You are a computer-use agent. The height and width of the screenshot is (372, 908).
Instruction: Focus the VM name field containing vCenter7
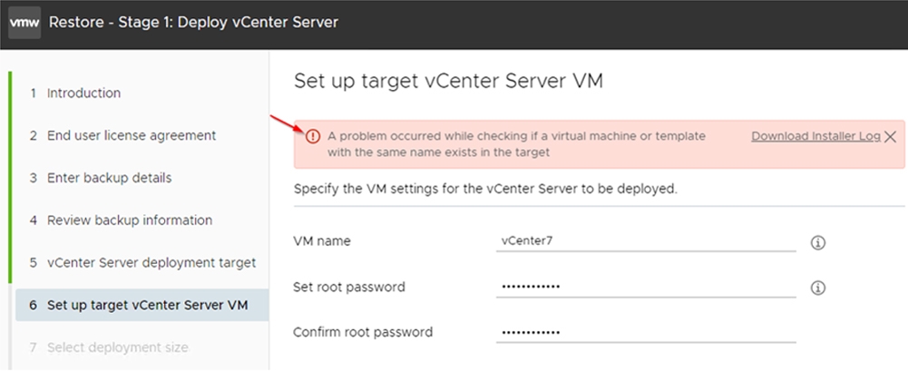pyautogui.click(x=646, y=241)
